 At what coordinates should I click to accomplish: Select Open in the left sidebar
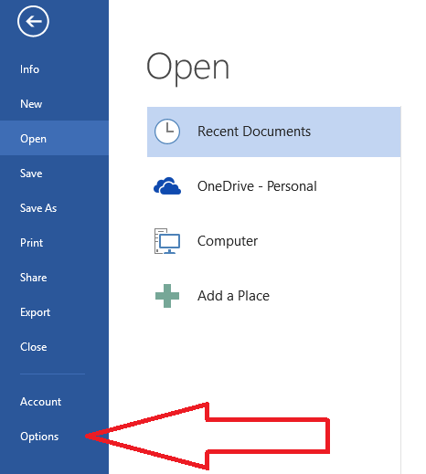[x=54, y=139]
